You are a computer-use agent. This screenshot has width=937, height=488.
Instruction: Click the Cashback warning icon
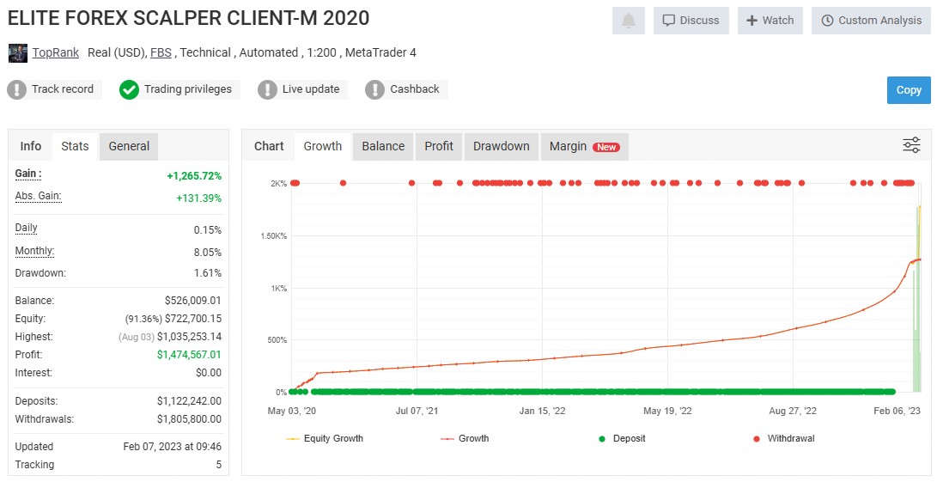pos(374,89)
